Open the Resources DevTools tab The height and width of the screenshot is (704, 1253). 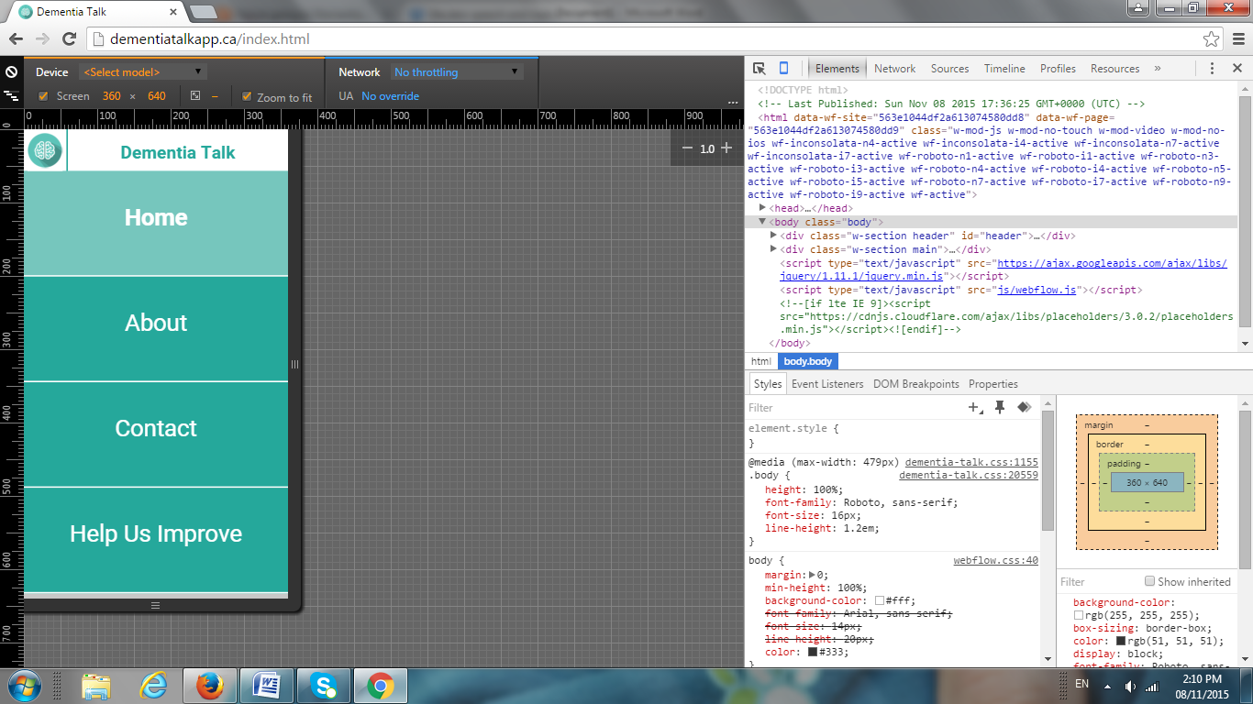(1114, 69)
